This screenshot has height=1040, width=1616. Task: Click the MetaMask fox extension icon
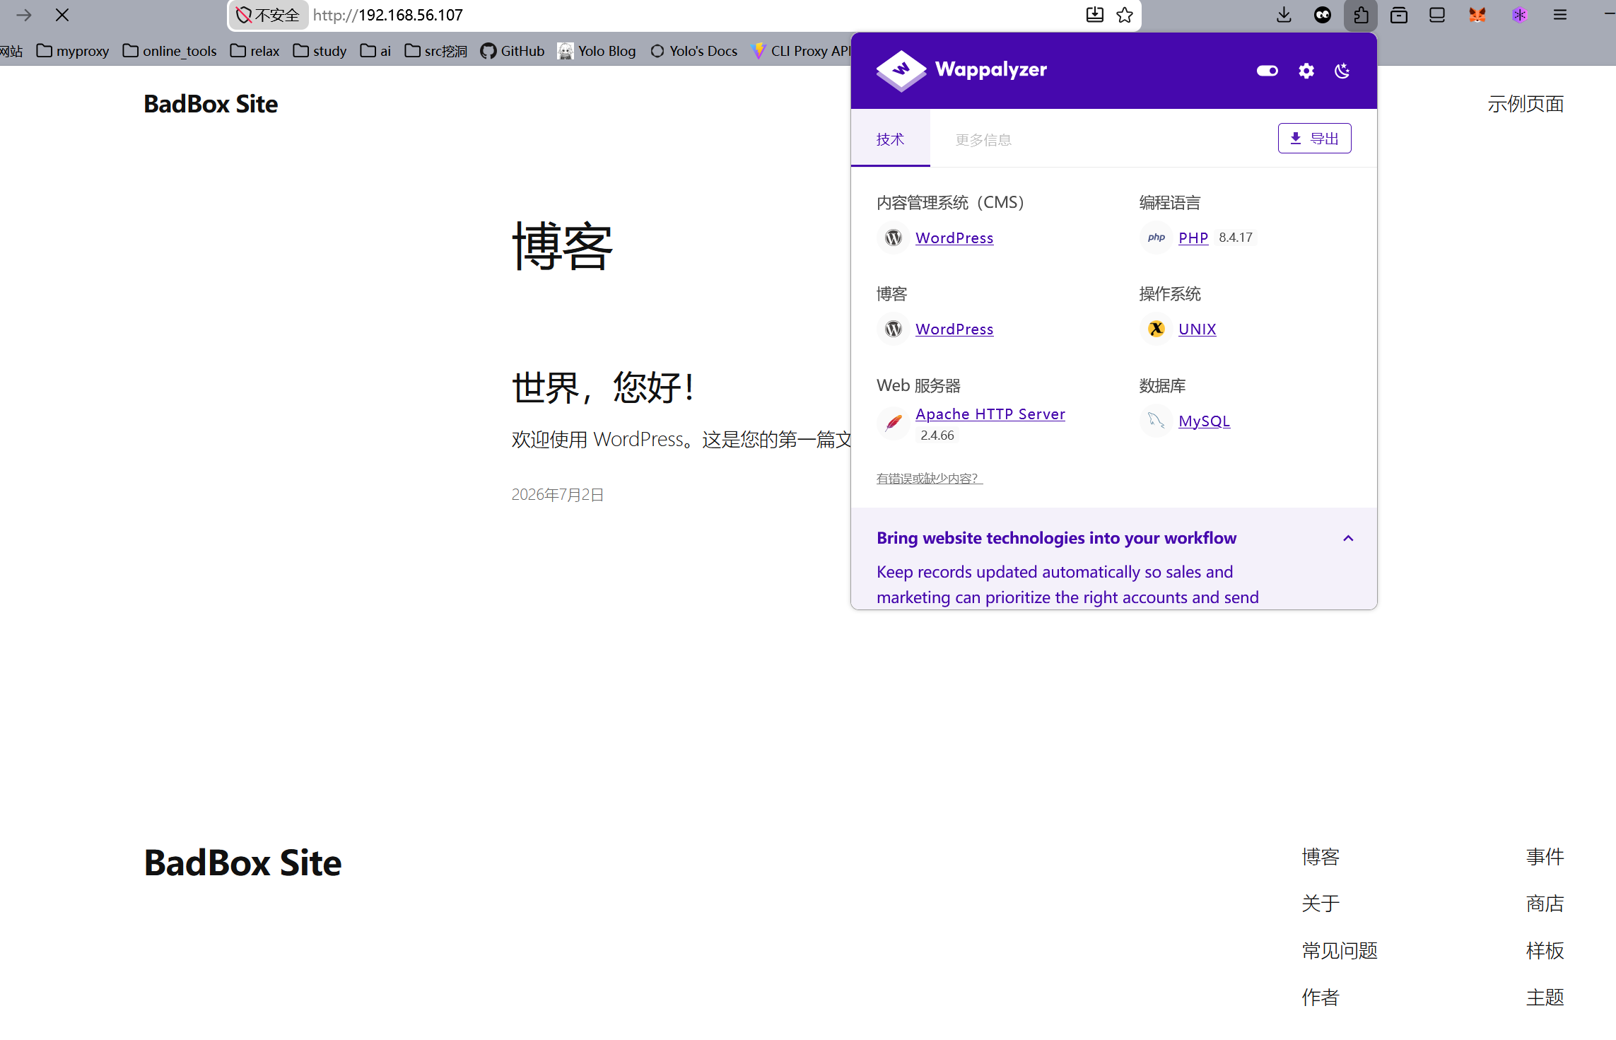[1477, 15]
